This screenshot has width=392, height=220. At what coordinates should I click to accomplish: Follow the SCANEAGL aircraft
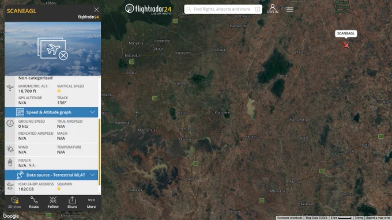(53, 203)
